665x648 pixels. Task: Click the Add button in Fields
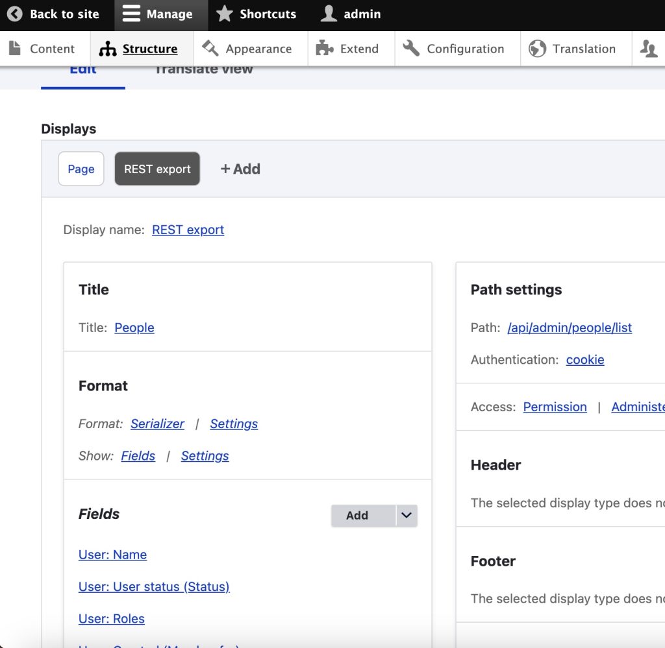(x=364, y=516)
